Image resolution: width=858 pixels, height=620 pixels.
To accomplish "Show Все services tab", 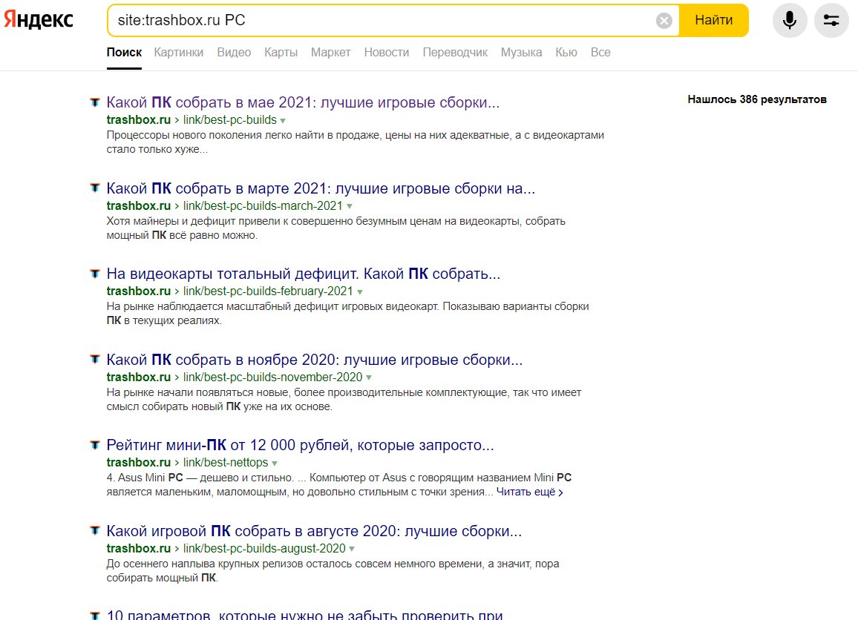I will [600, 52].
